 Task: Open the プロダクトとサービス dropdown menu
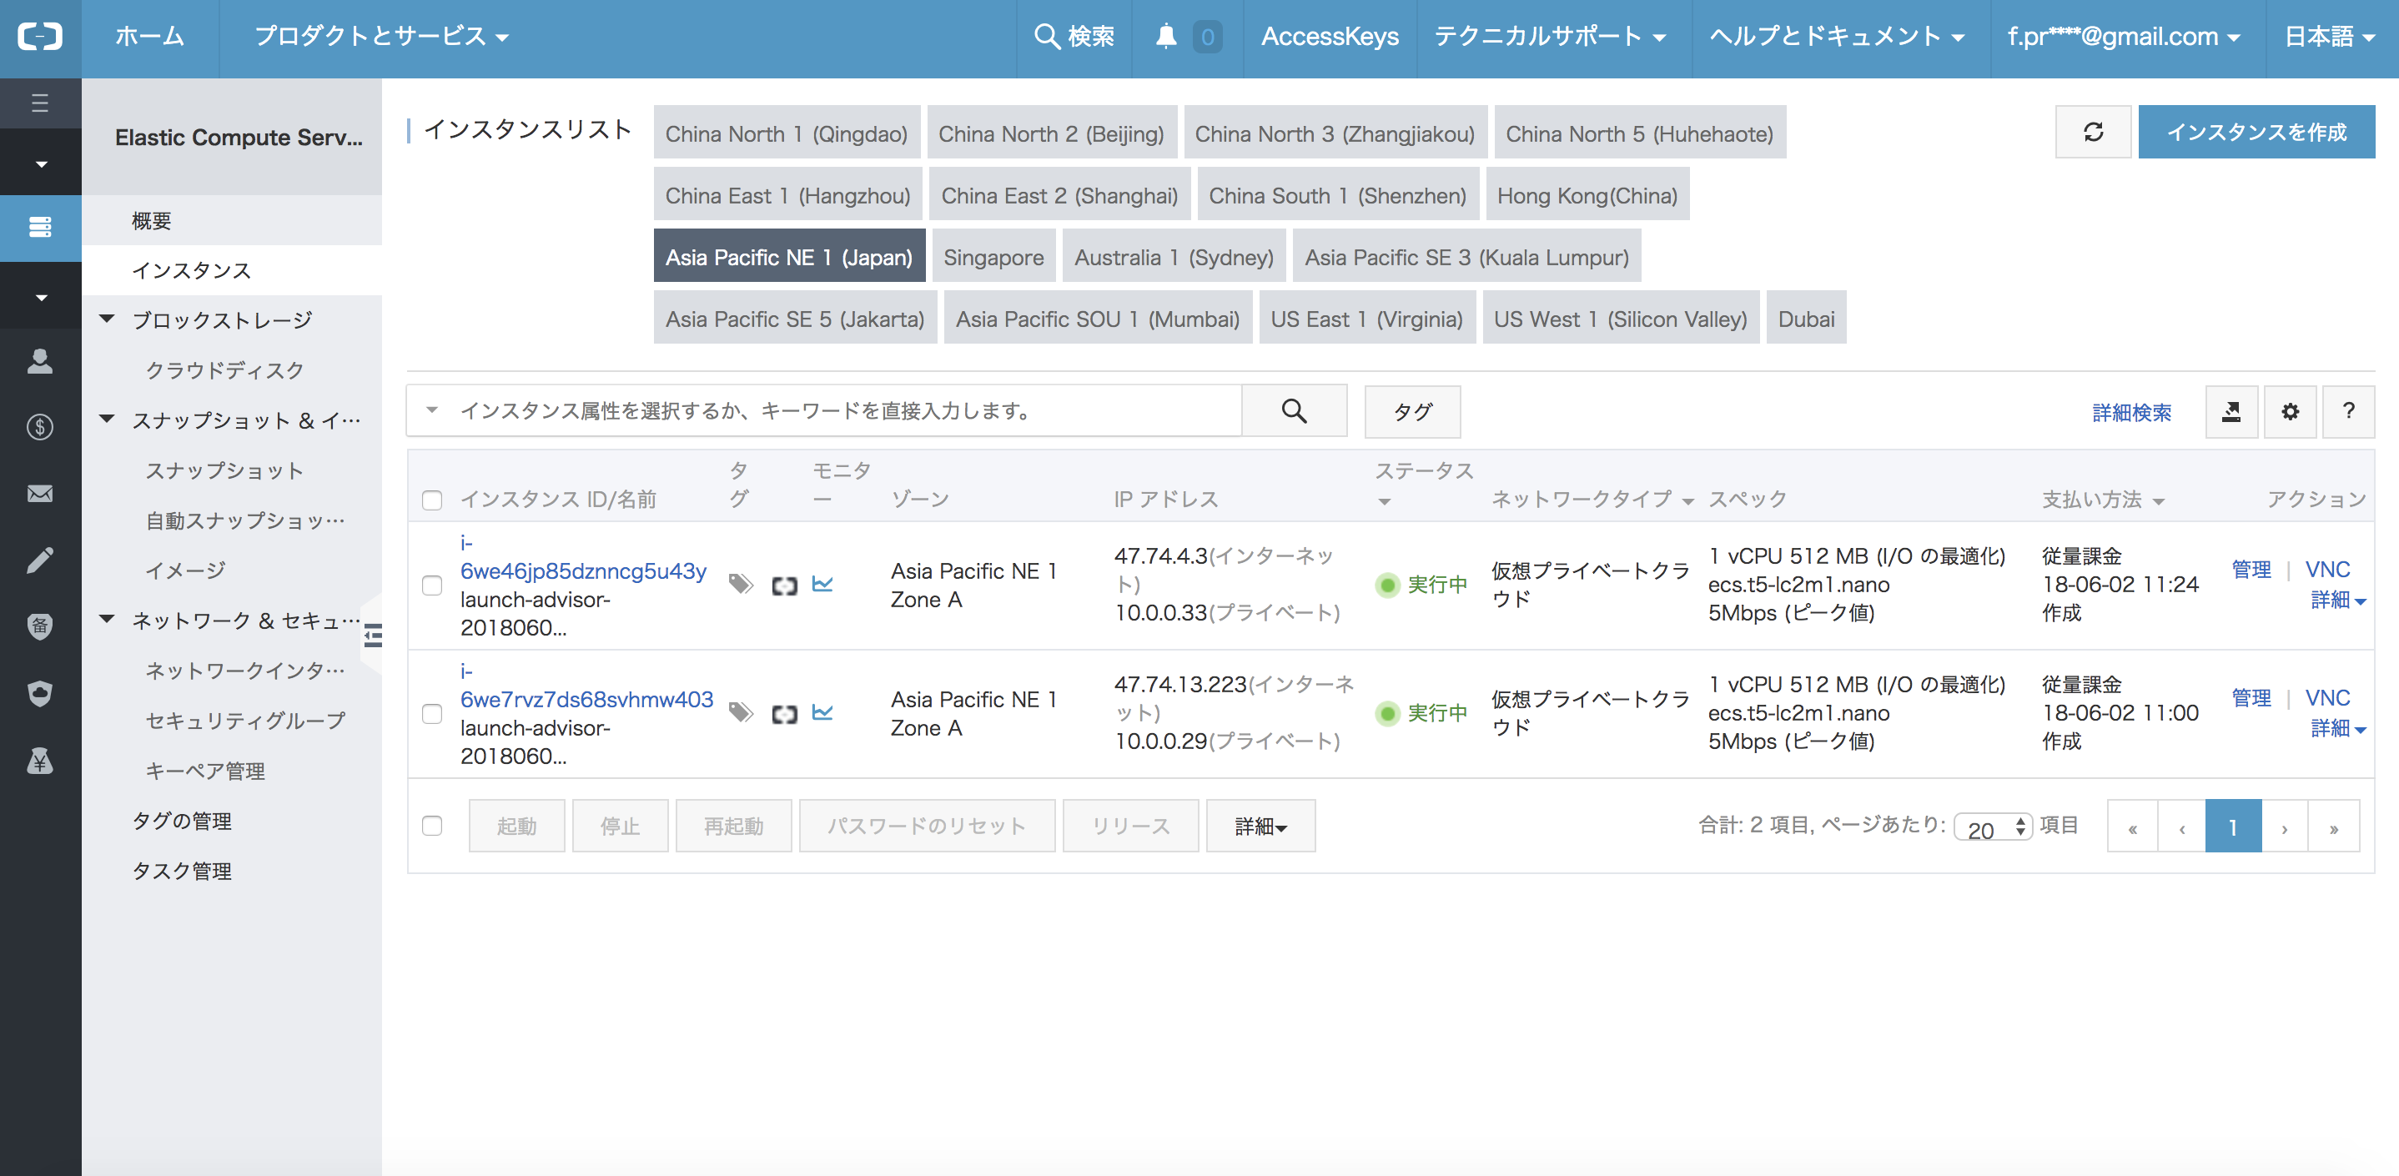tap(381, 37)
